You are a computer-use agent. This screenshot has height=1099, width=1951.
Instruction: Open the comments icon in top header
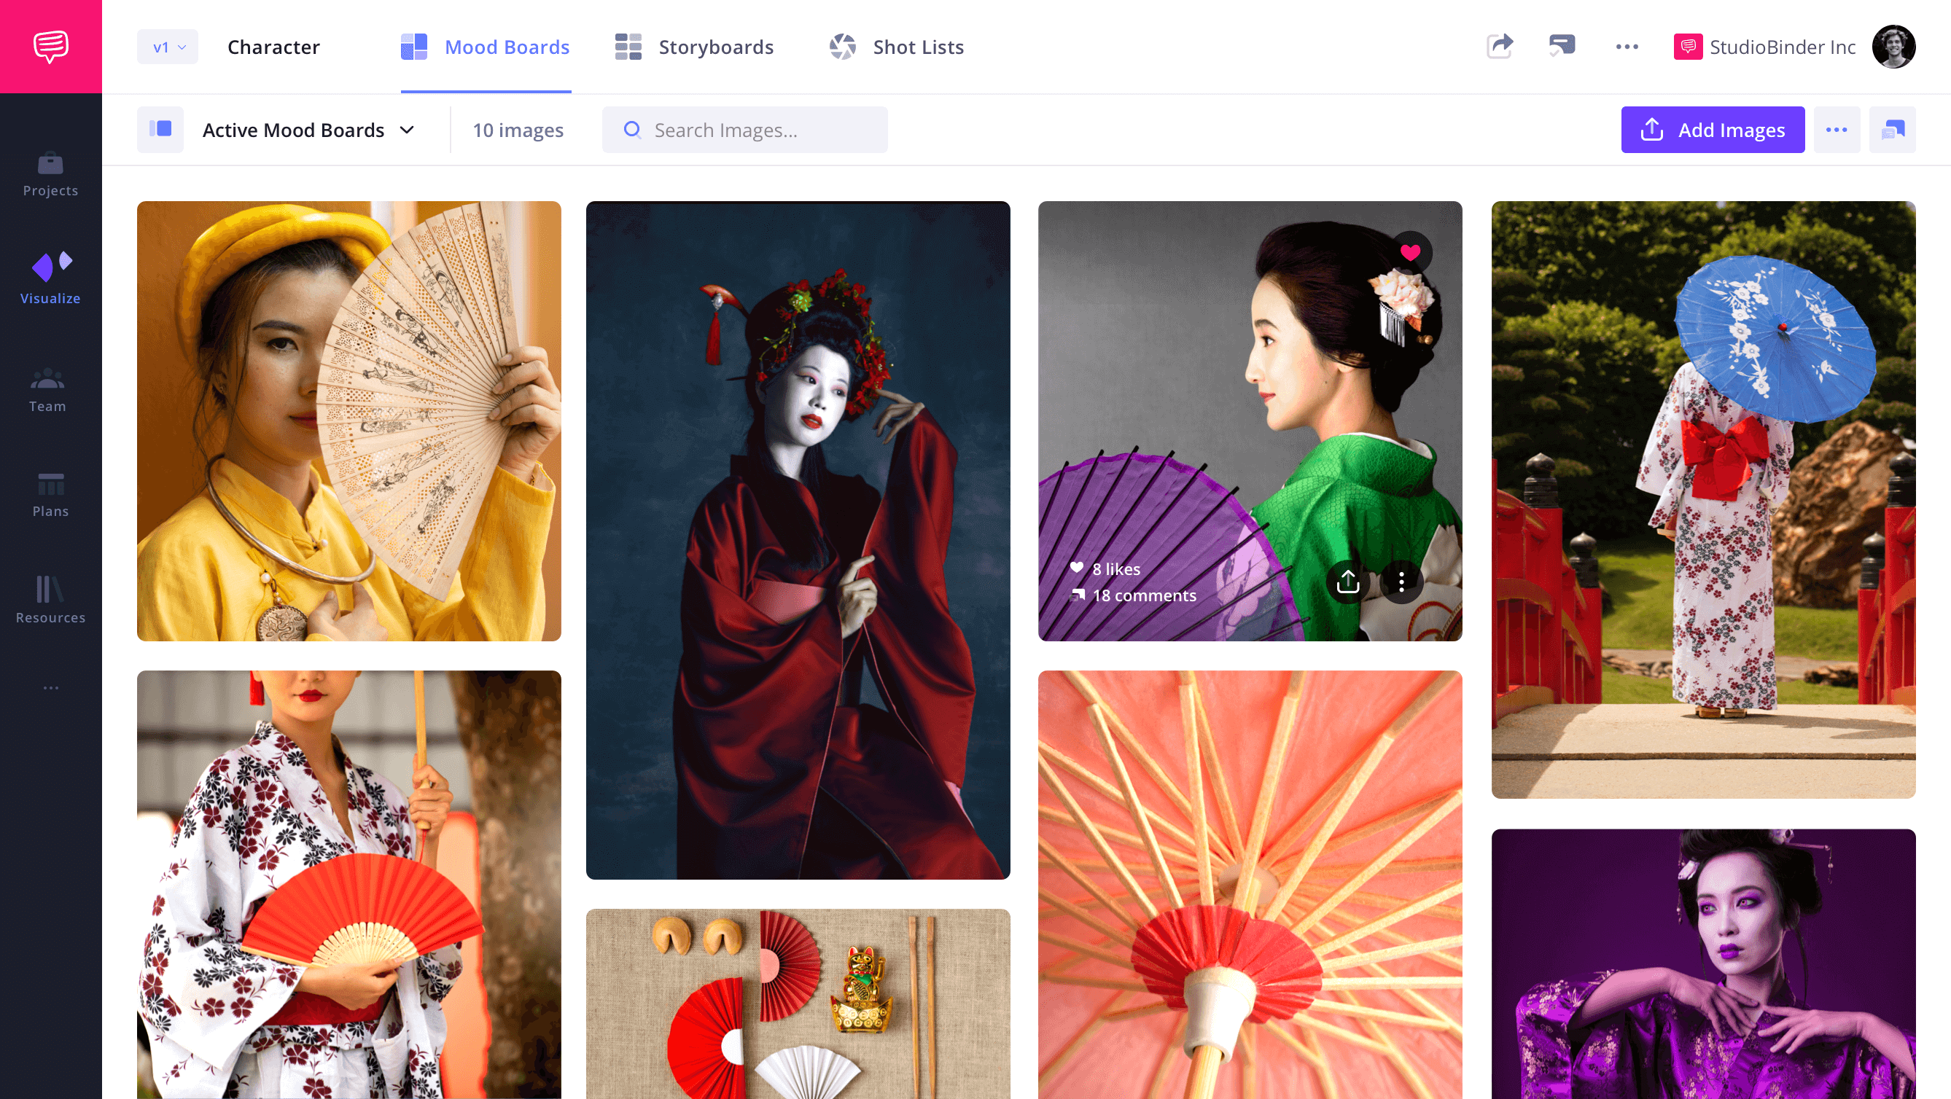(1562, 46)
